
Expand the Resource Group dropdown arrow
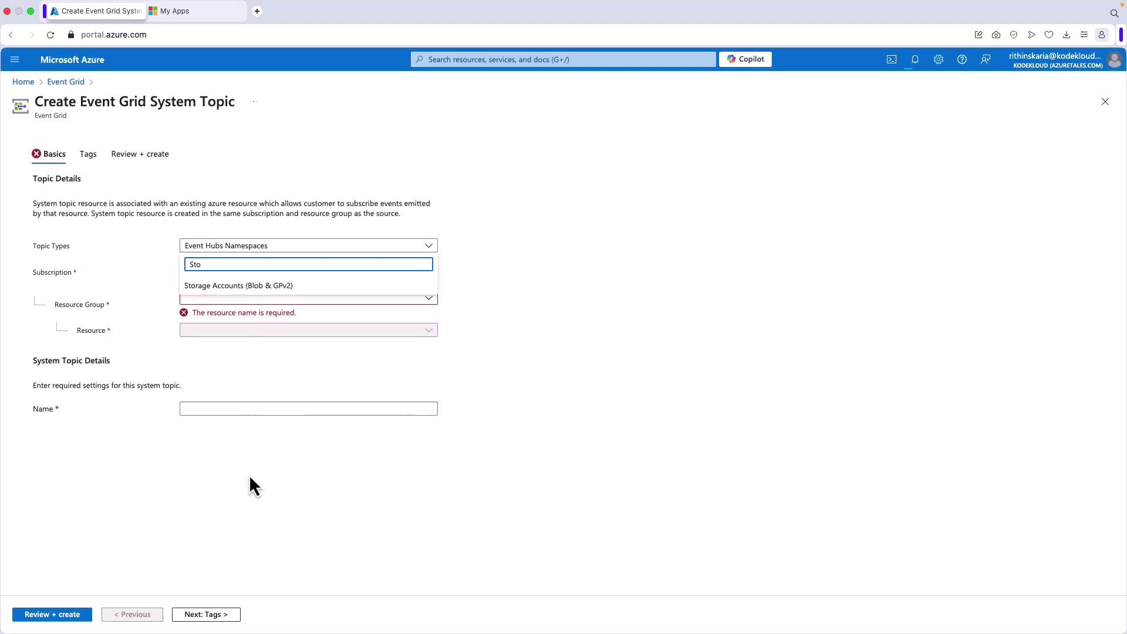(428, 298)
